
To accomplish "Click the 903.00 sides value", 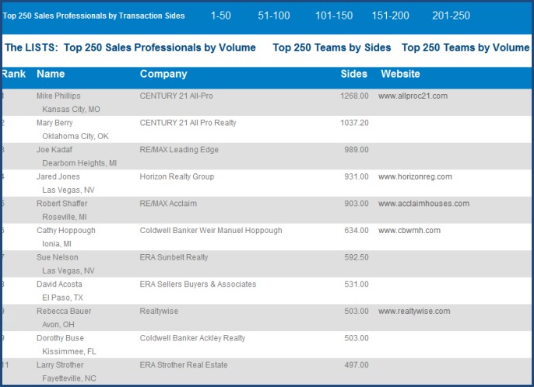I will 357,204.
